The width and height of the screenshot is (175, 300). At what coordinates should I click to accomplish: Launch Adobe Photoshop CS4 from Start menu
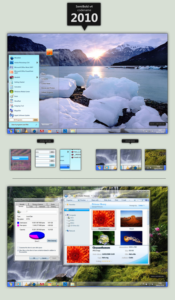(22, 63)
